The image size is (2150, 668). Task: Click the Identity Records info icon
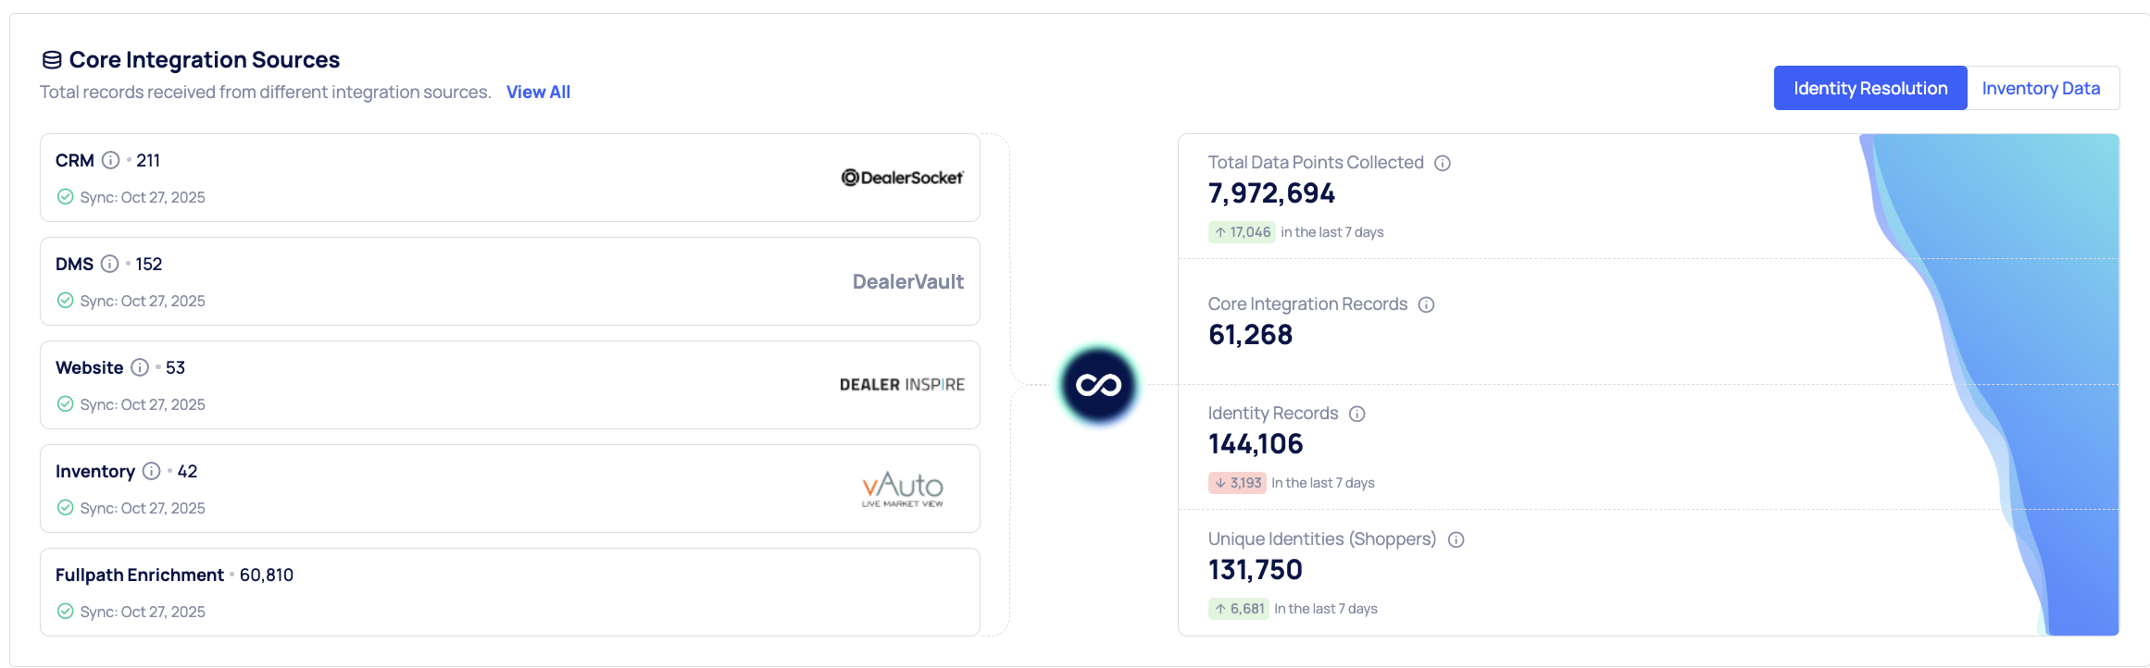[x=1356, y=414]
